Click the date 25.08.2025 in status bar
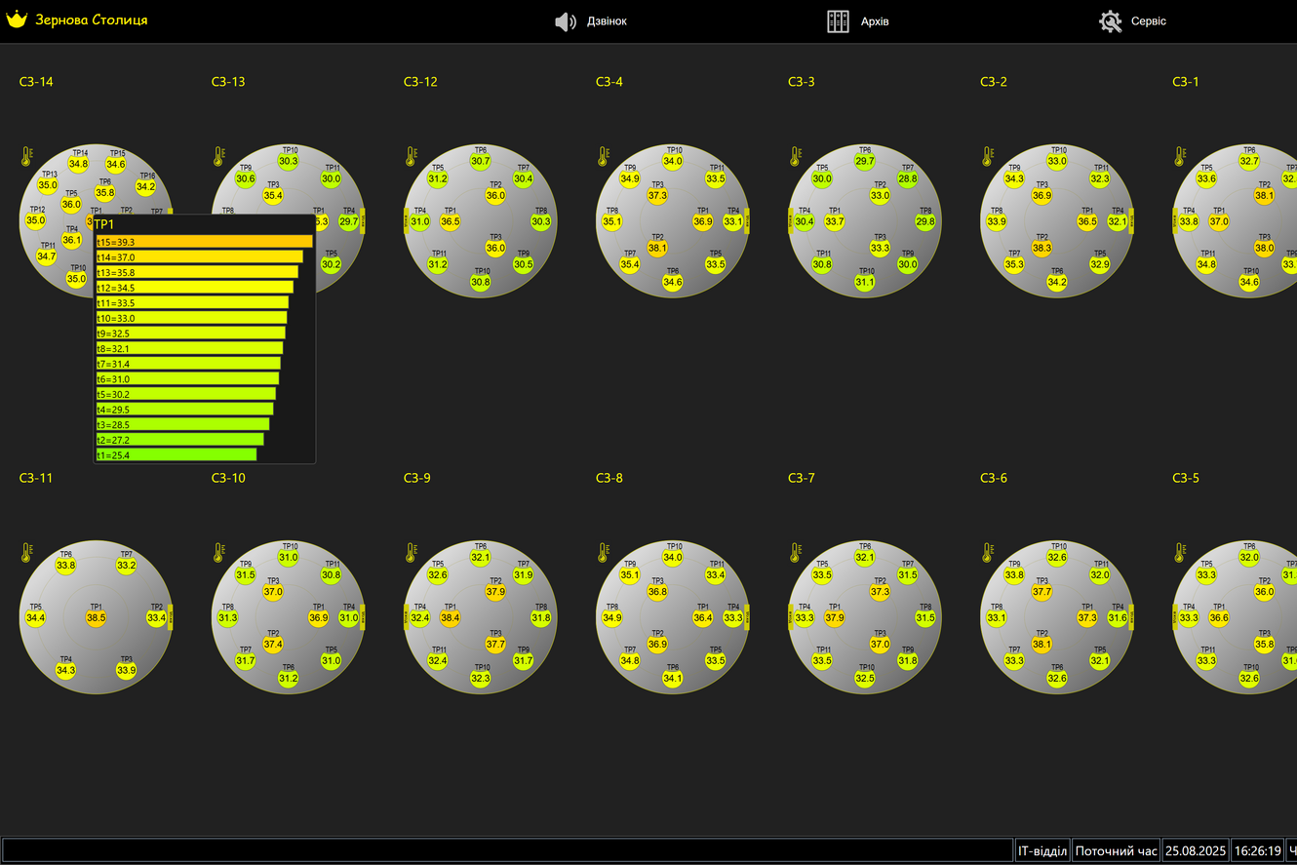 [x=1196, y=850]
